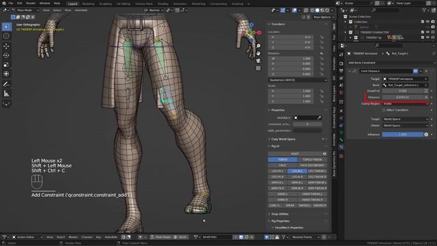Open Pose Options dropdown
This screenshot has width=437, height=246.
click(324, 17)
